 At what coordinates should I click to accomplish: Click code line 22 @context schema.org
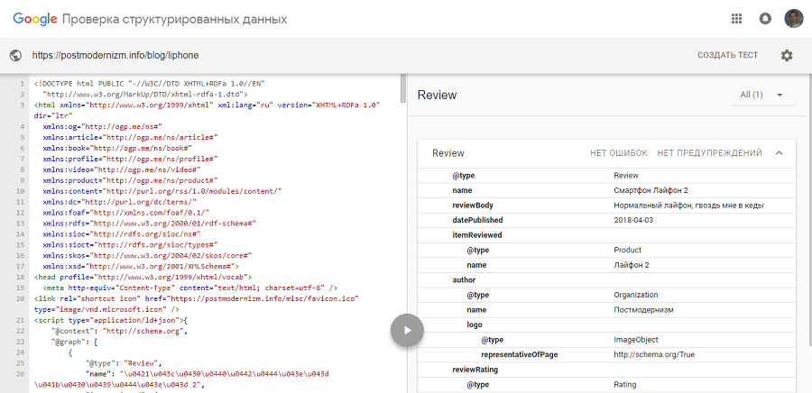point(119,332)
